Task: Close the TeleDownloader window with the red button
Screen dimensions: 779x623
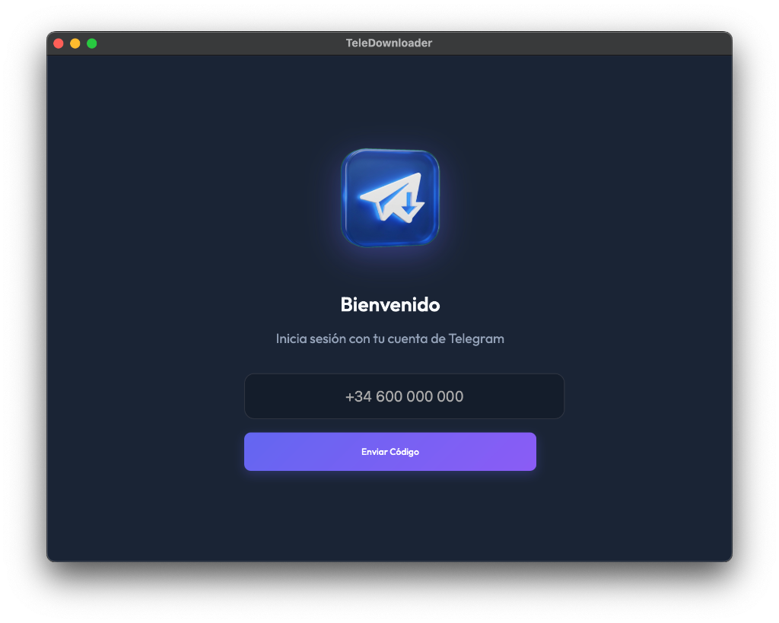Action: point(59,43)
